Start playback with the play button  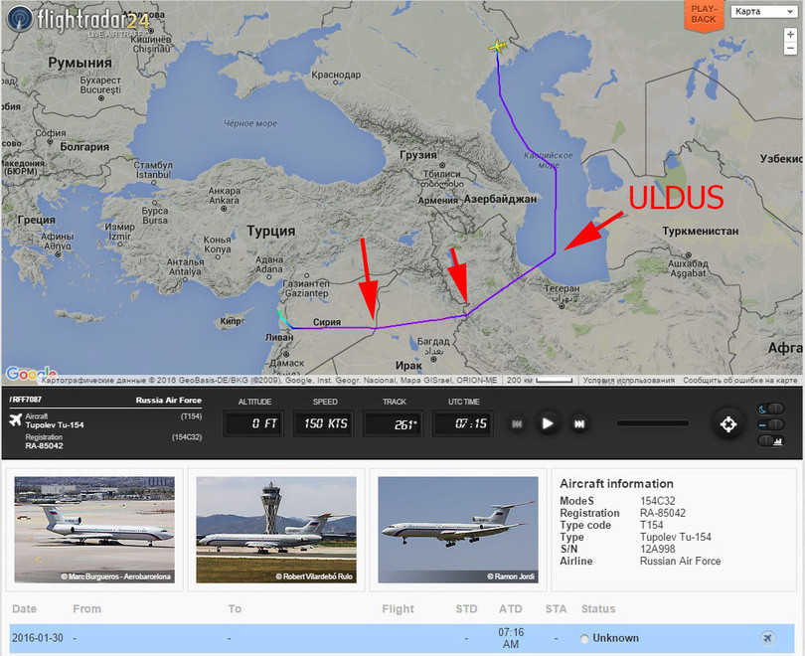coord(548,424)
